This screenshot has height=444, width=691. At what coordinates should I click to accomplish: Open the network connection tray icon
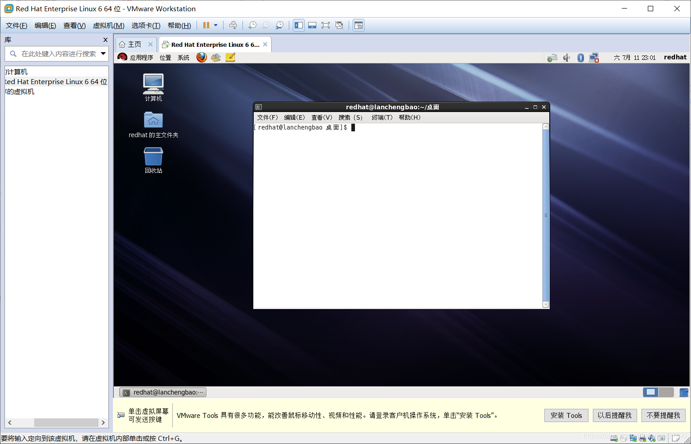tap(594, 58)
